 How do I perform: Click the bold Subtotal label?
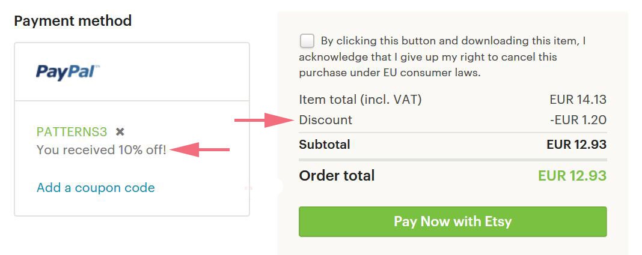point(325,144)
